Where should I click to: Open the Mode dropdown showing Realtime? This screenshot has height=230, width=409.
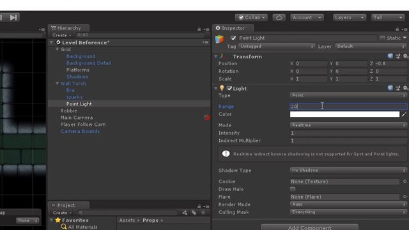(x=348, y=125)
